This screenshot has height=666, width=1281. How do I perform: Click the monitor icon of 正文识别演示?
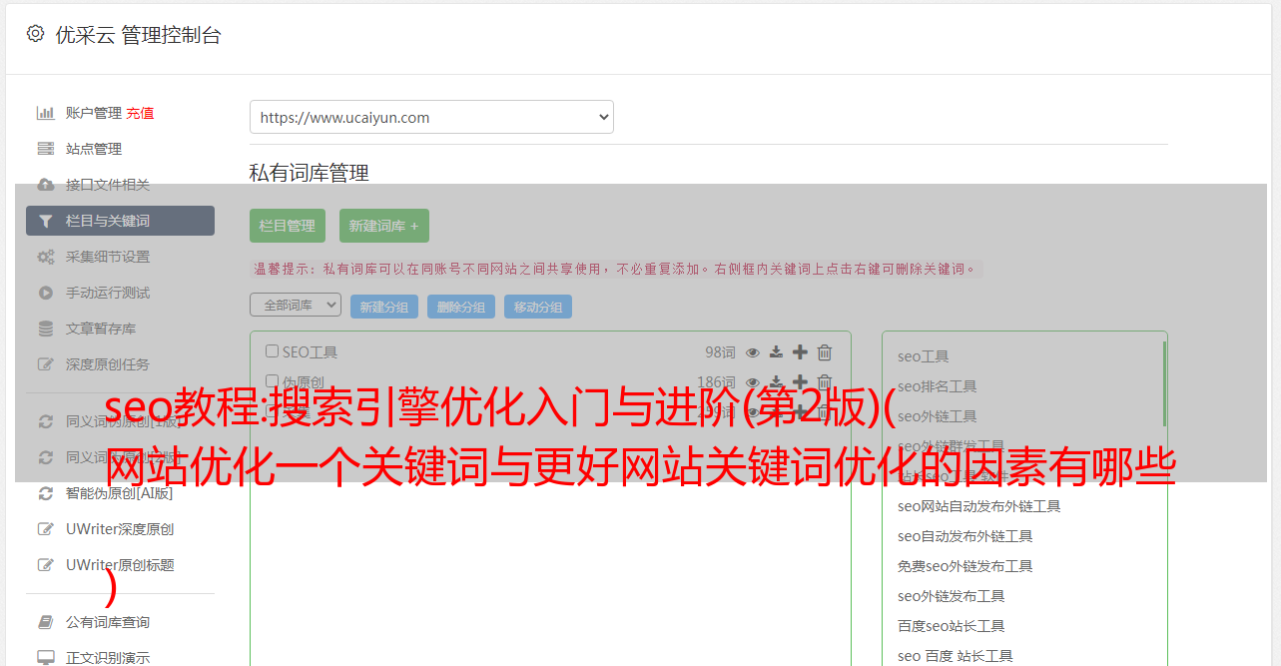(45, 658)
